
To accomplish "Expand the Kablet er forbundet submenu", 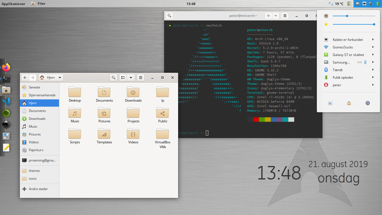I will click(x=349, y=39).
